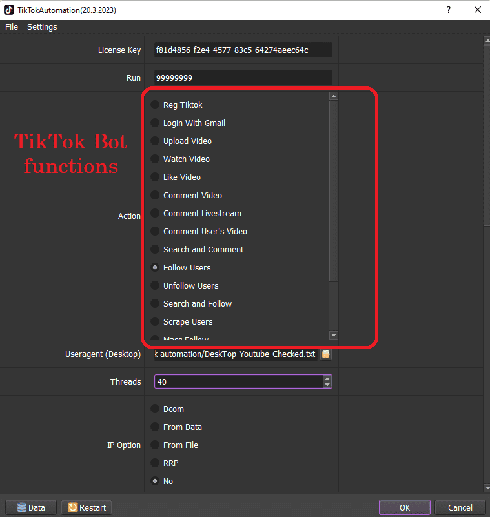Increase Threads with the up arrow

click(x=327, y=378)
